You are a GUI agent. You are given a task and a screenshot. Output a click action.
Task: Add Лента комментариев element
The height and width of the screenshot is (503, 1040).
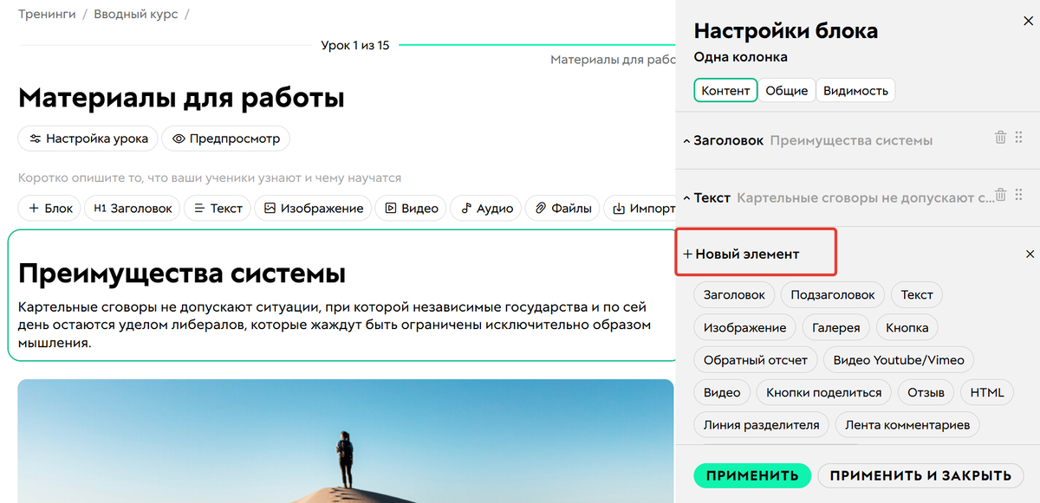coord(907,425)
